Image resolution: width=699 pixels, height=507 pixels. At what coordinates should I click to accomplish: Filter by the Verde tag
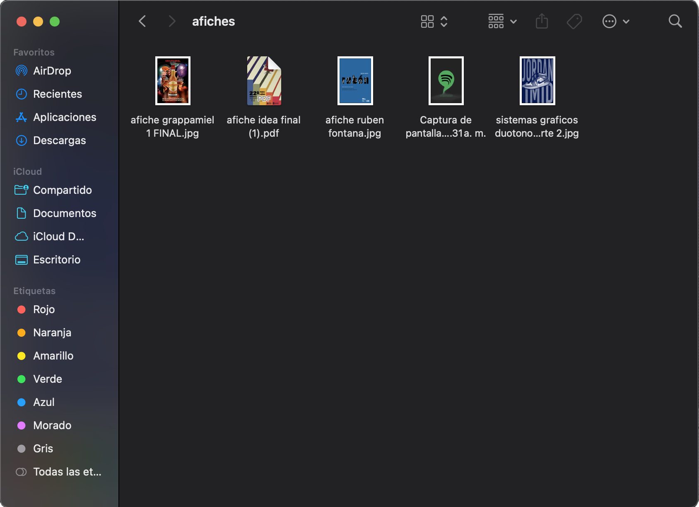click(47, 379)
